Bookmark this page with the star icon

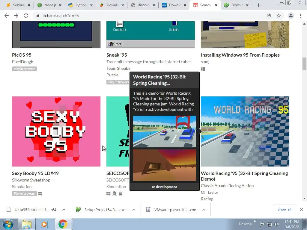point(279,16)
